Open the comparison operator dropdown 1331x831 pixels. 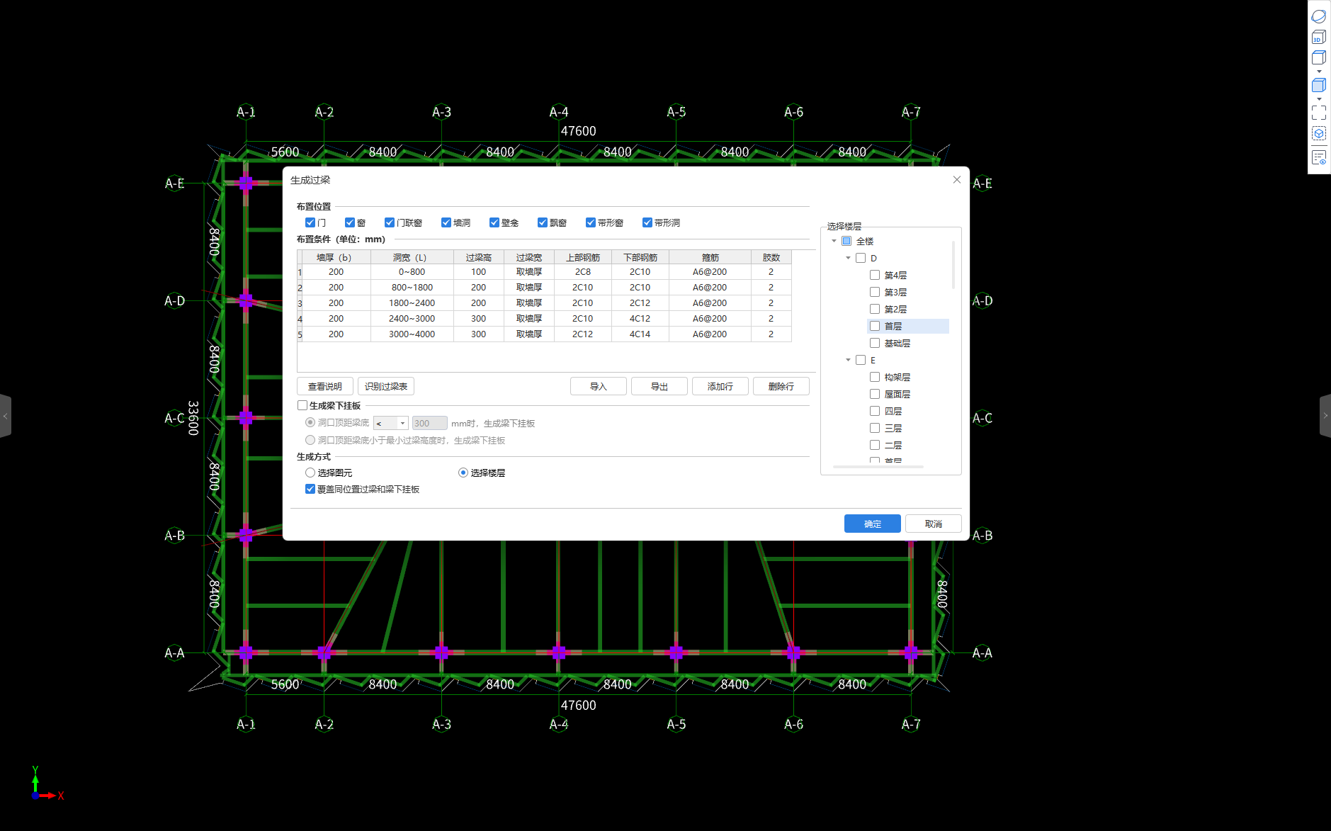391,423
